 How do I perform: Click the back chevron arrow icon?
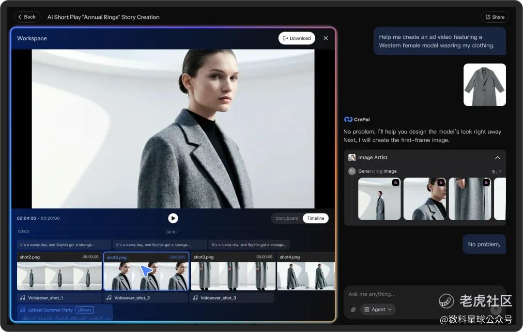click(x=20, y=17)
